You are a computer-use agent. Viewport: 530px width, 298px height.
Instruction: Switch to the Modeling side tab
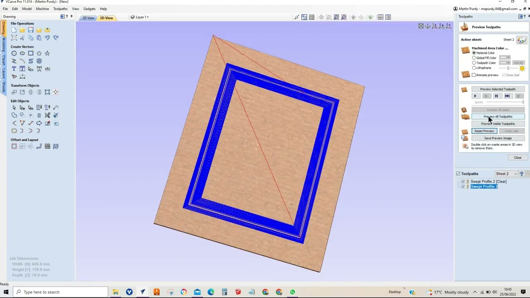pyautogui.click(x=3, y=44)
